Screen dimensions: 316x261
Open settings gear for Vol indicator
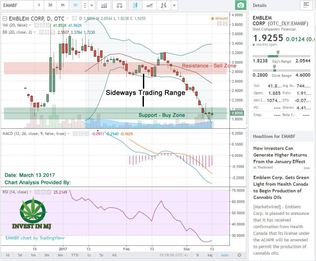(42, 26)
